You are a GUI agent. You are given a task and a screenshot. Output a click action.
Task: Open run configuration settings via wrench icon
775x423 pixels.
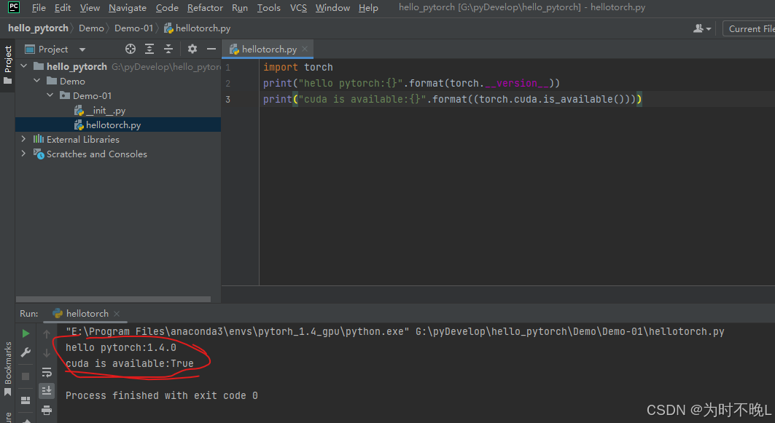coord(25,352)
